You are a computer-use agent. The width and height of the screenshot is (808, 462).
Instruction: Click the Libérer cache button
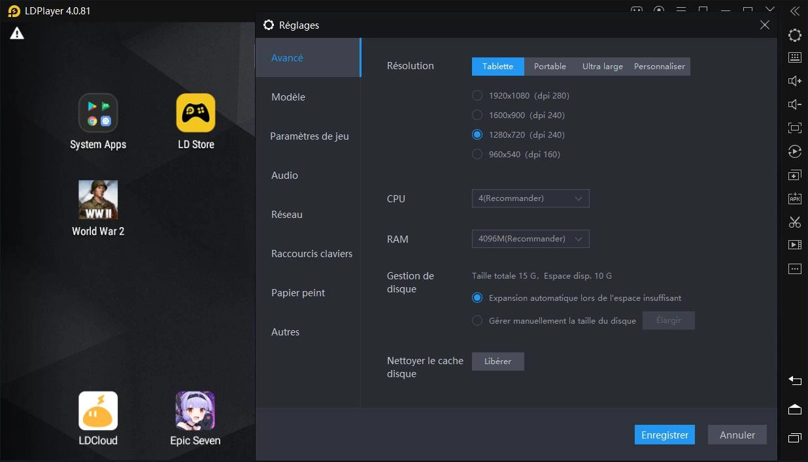[x=497, y=362]
